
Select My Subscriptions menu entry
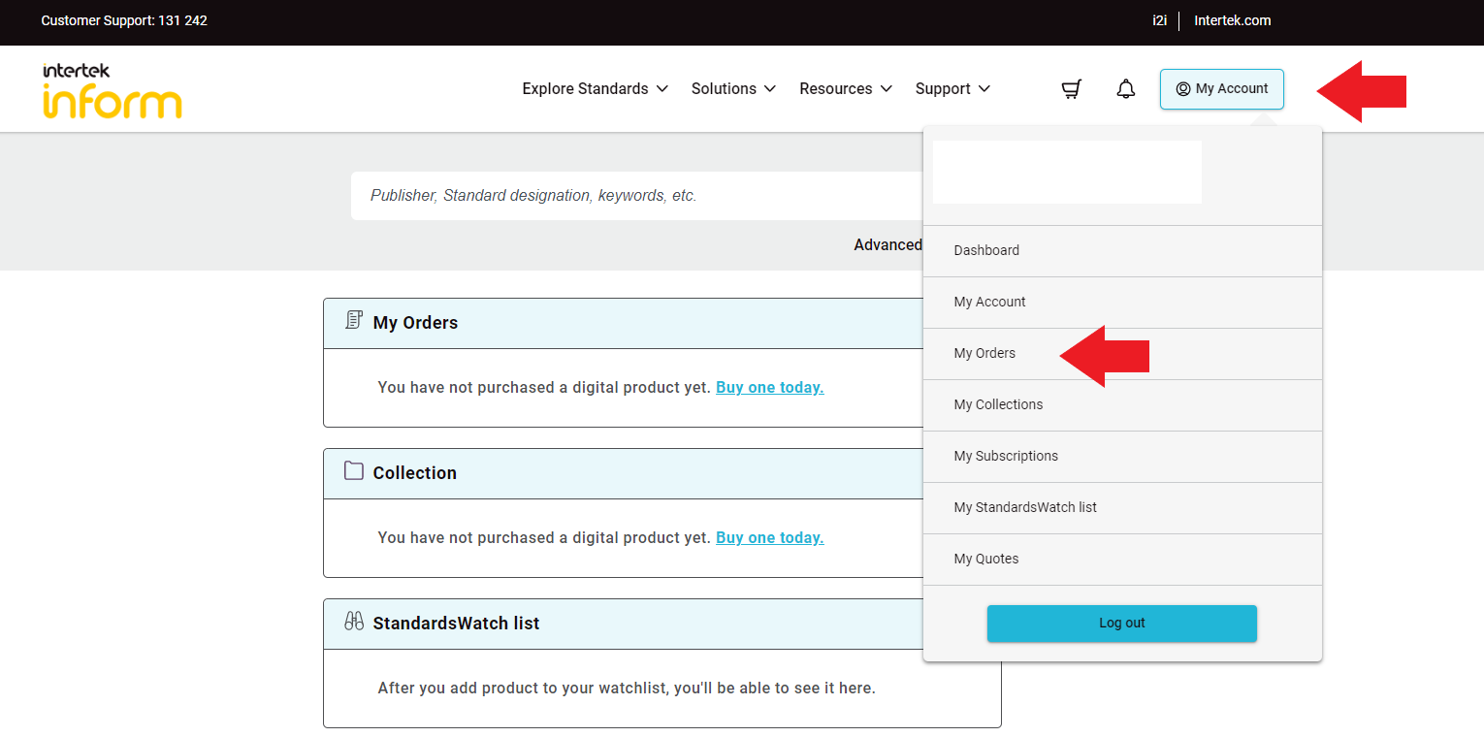click(x=1006, y=456)
